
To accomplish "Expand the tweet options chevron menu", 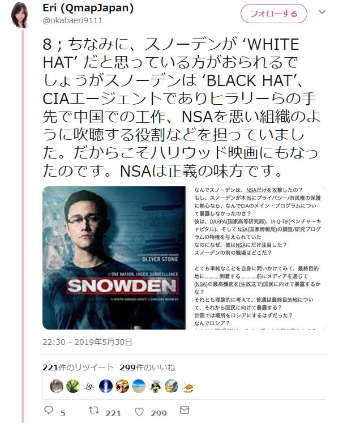I will [x=322, y=12].
